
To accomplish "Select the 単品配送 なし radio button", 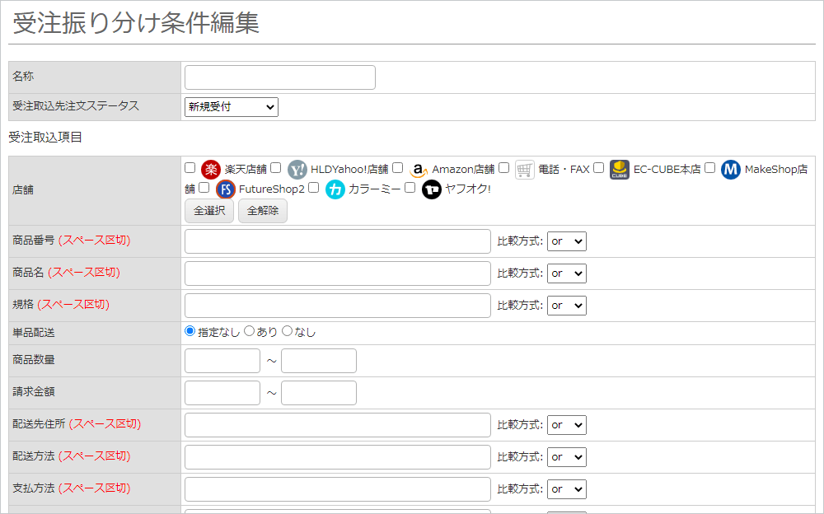I will 288,331.
